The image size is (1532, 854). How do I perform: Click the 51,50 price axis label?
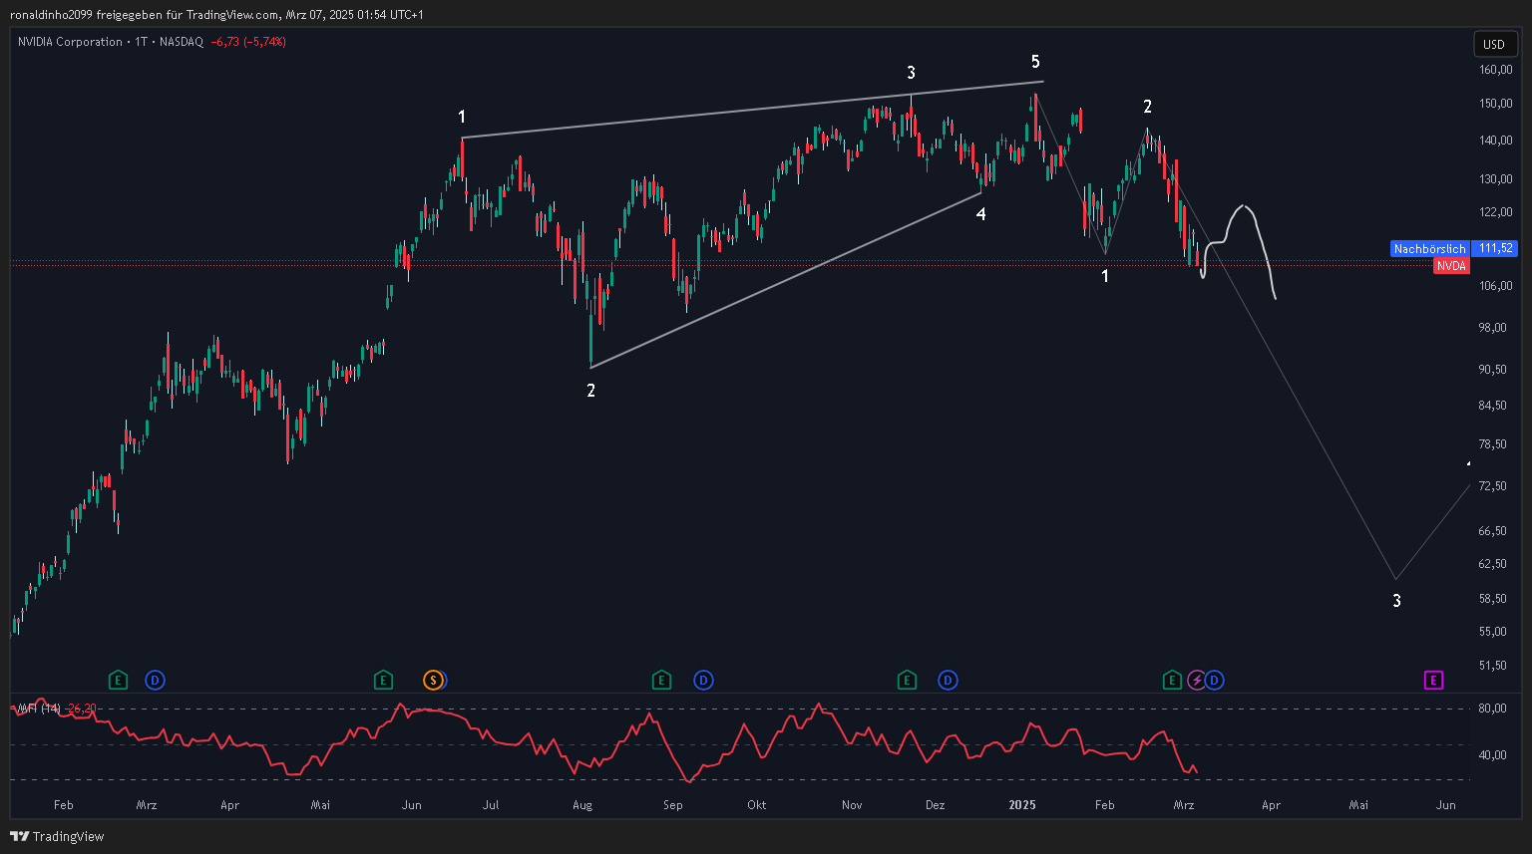coord(1494,666)
